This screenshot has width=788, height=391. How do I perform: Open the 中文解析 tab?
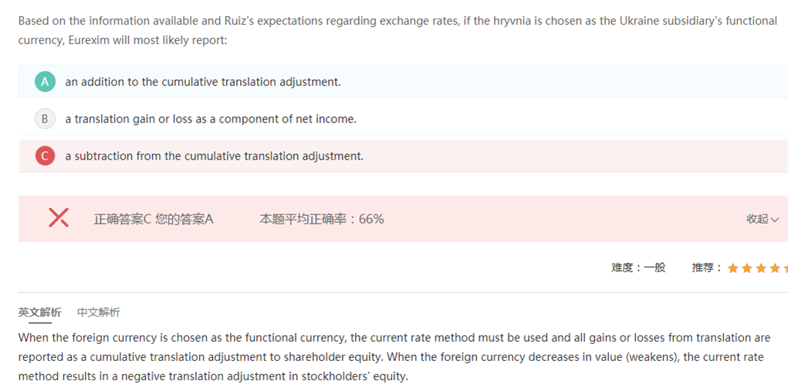pos(99,312)
